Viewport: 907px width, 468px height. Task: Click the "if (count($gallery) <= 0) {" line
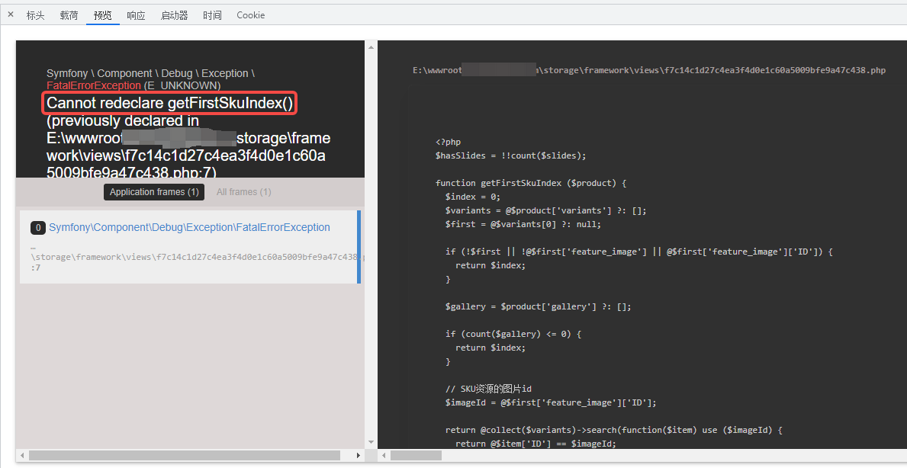point(513,334)
